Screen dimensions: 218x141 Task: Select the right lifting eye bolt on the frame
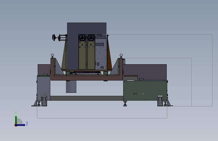(x=121, y=56)
